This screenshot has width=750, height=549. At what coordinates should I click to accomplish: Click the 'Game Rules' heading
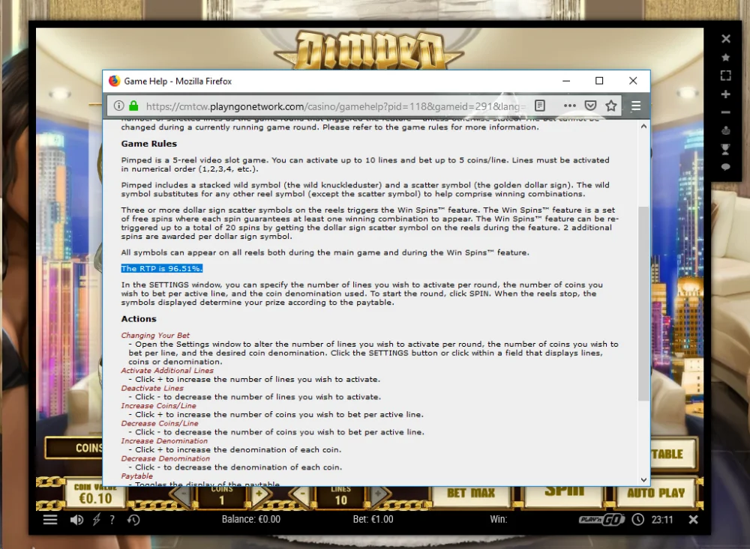click(148, 144)
